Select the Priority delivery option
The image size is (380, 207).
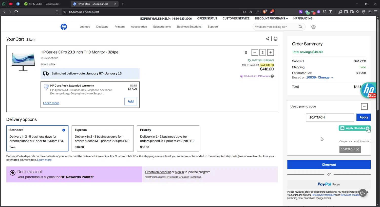(168, 138)
